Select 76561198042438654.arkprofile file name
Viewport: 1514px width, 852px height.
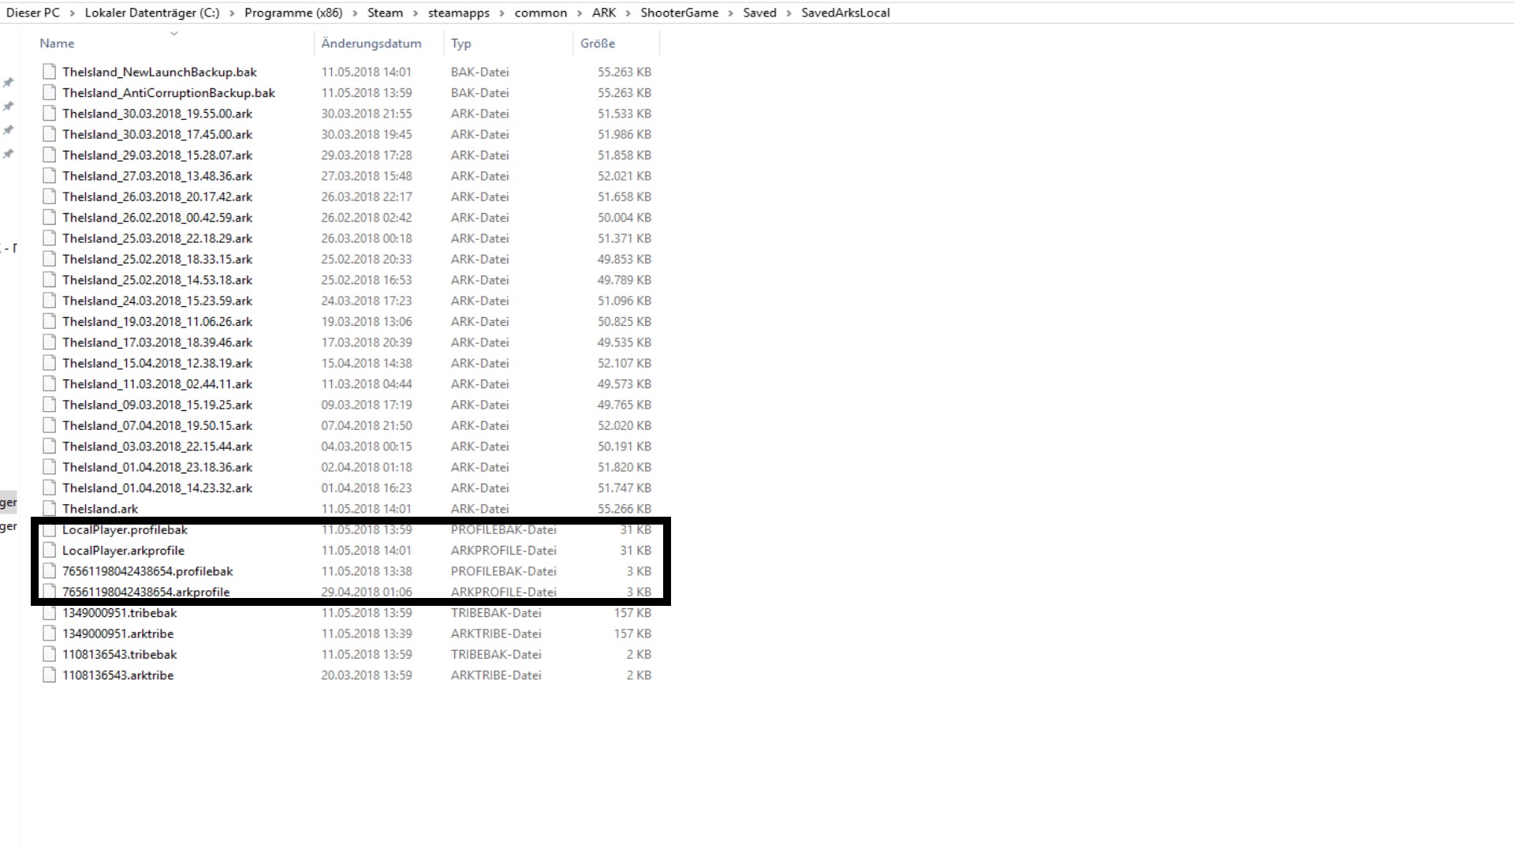click(x=146, y=592)
